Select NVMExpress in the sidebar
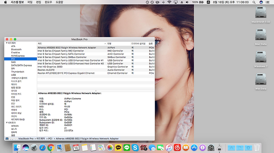Viewport: 274px width, 153px height. [x=18, y=56]
